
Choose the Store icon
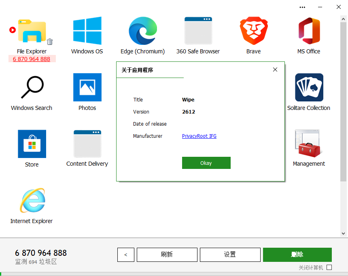pos(32,144)
